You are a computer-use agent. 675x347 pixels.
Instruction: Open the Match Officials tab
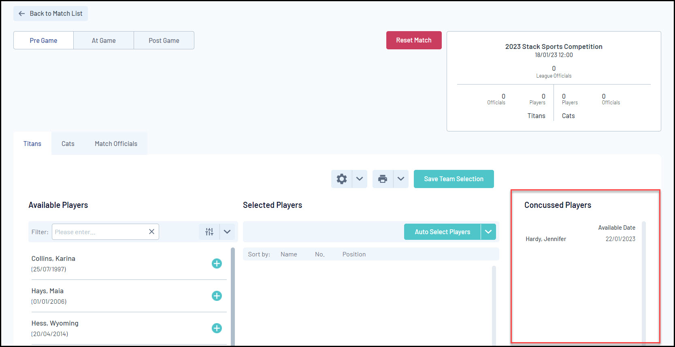pyautogui.click(x=116, y=144)
